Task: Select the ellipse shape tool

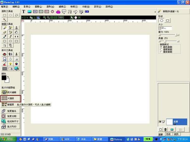Action: point(10,41)
